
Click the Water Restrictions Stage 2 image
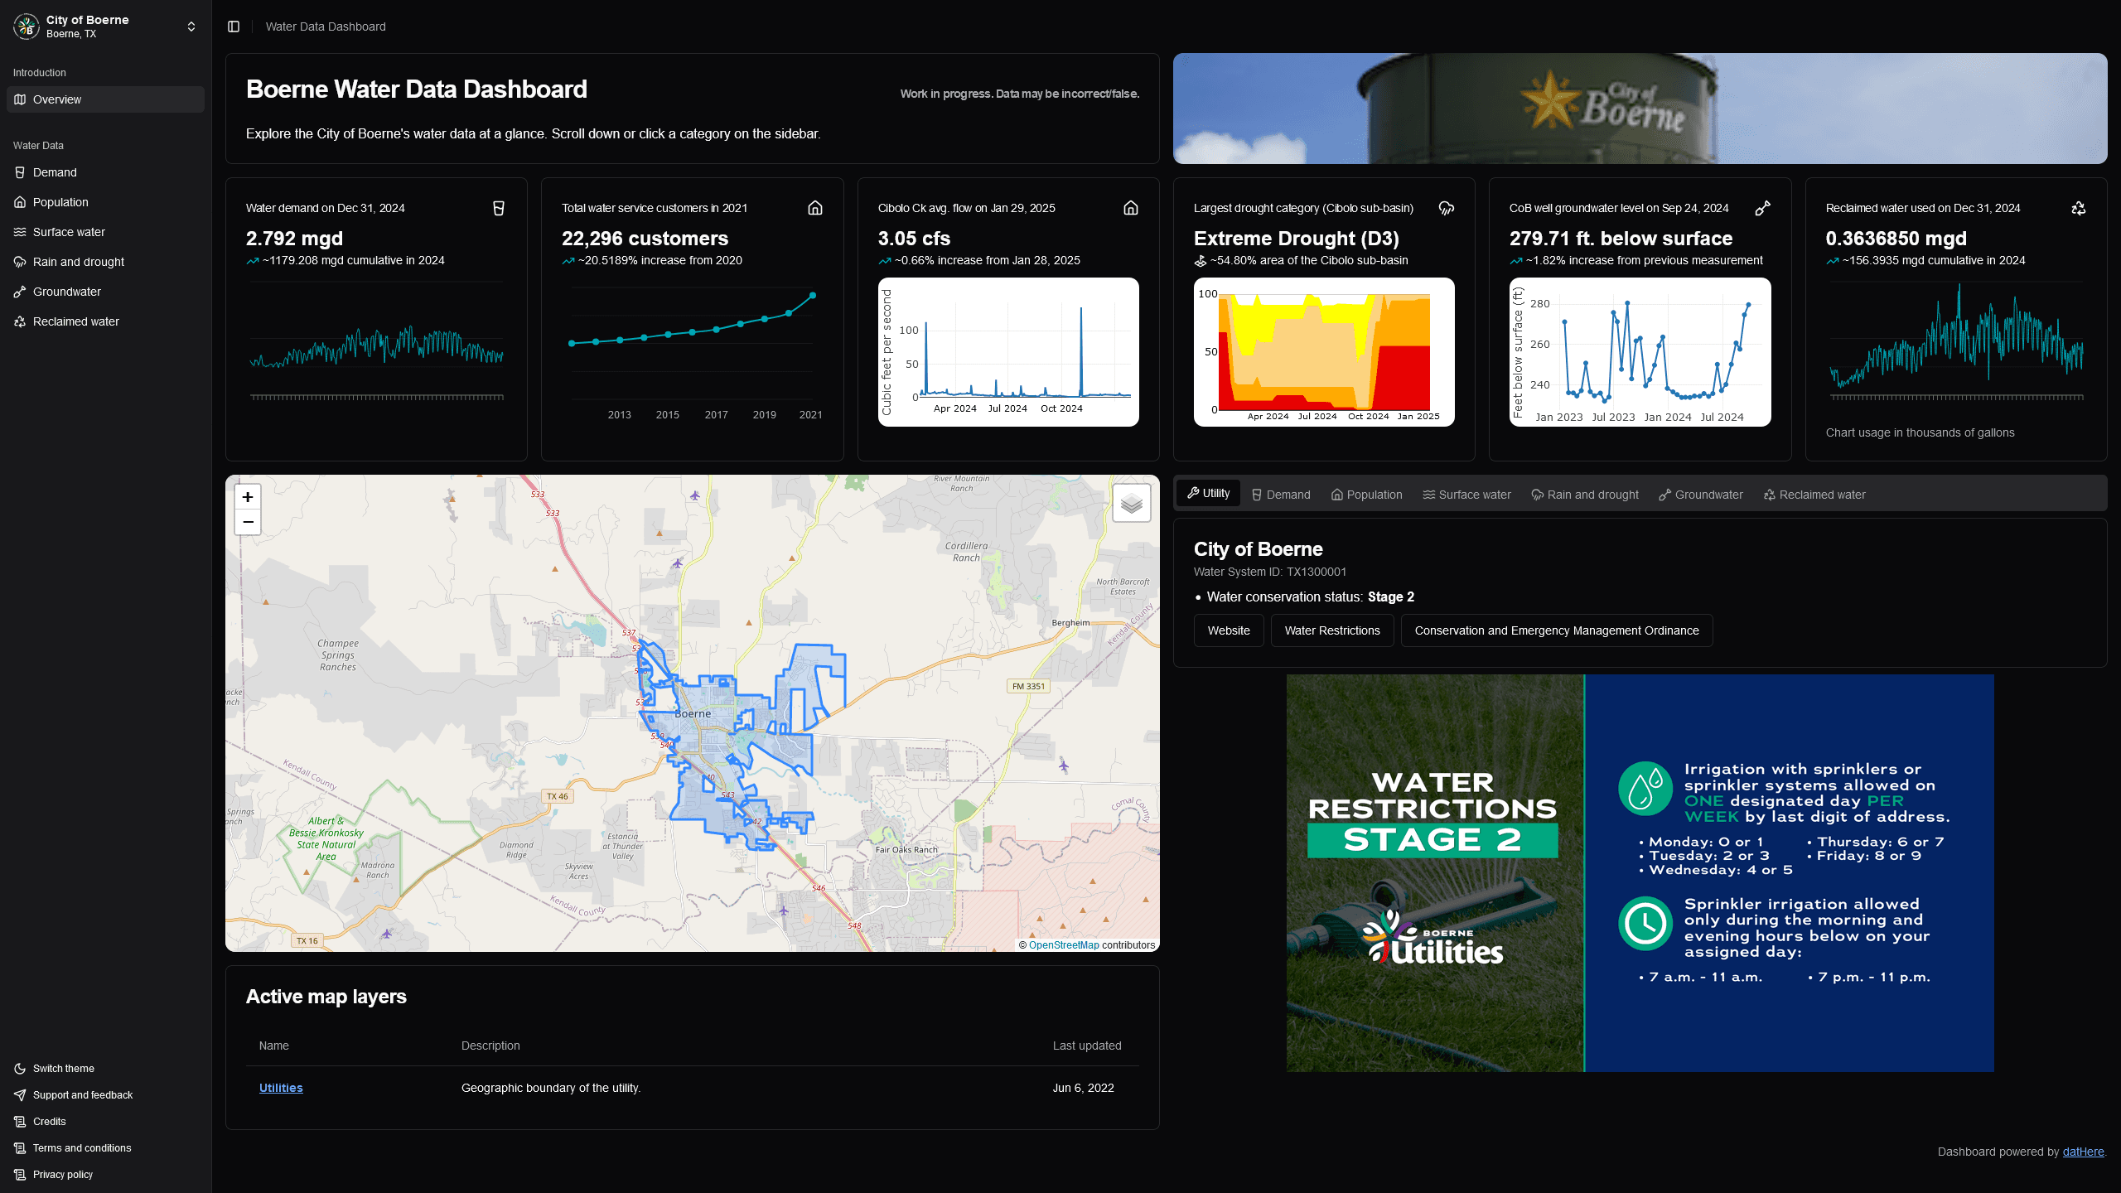1640,873
